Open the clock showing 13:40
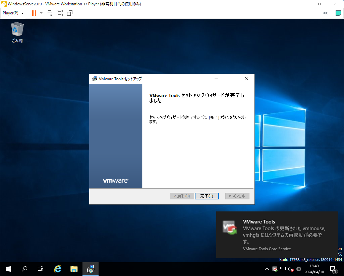 click(x=314, y=269)
